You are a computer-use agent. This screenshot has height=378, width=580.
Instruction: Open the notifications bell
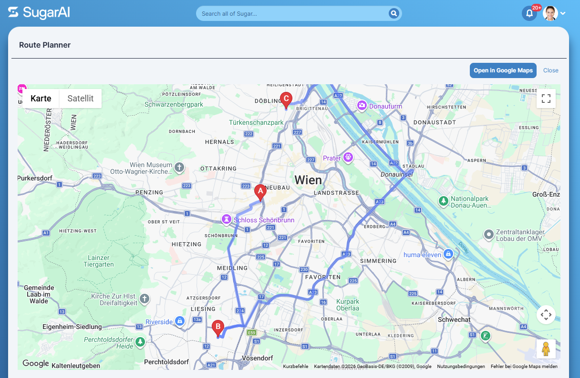pyautogui.click(x=529, y=13)
